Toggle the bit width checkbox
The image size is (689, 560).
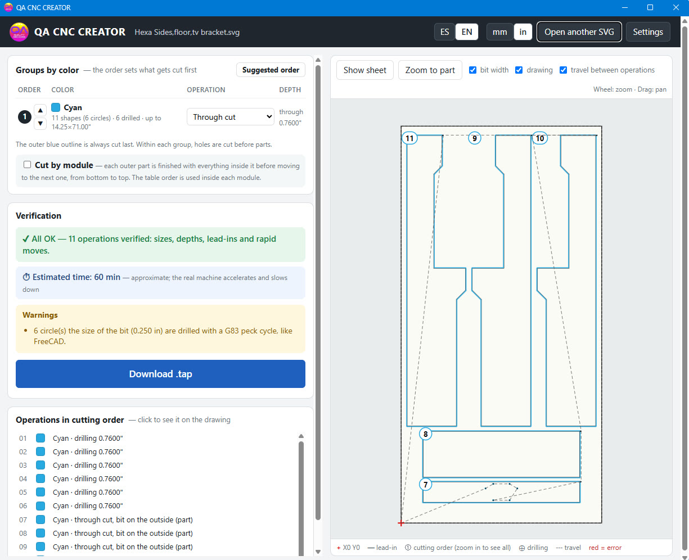(x=472, y=70)
